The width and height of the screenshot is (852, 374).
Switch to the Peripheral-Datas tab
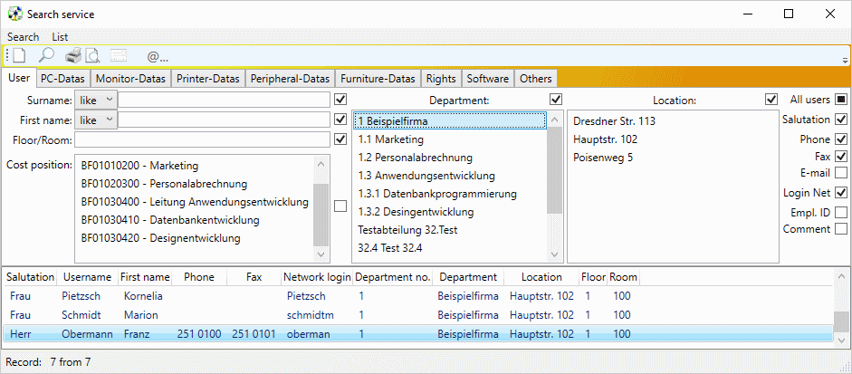tap(290, 79)
